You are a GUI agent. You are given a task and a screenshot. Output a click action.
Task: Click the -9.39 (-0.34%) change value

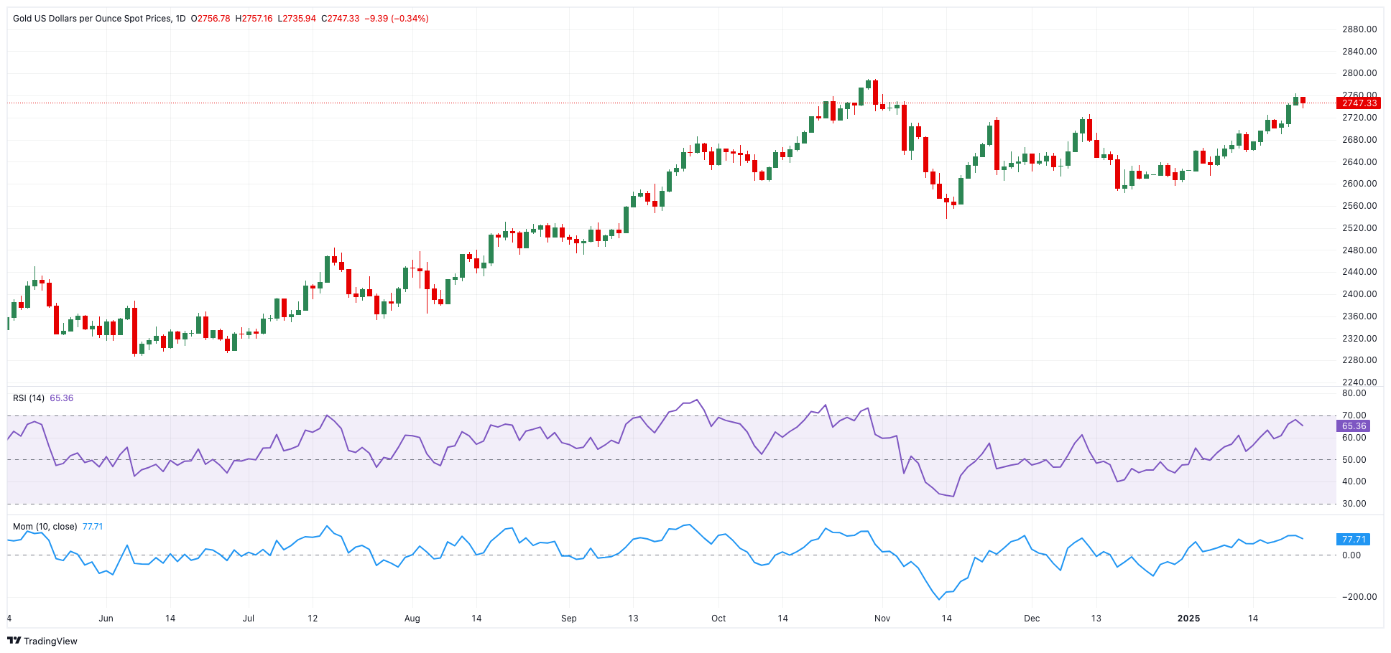pyautogui.click(x=397, y=19)
